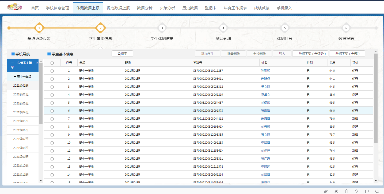384x194 pixels.
Task: Open the 数据分析 menu
Action: coord(145,8)
